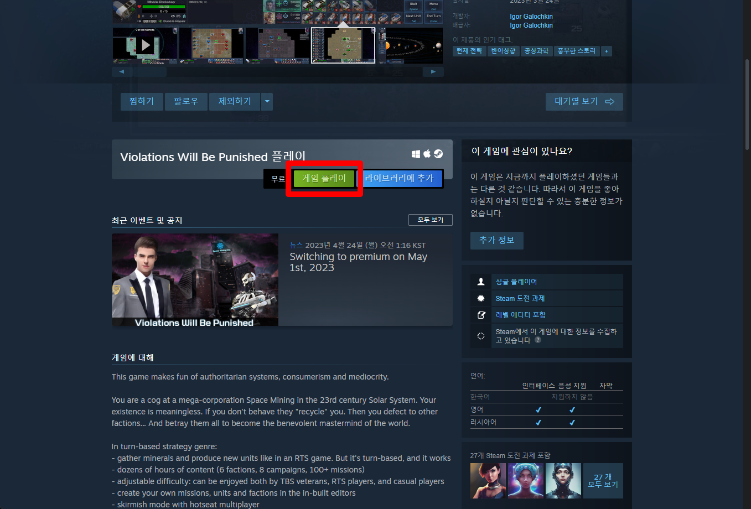Click the 게임에 대해 section heading
This screenshot has width=751, height=509.
(x=133, y=358)
